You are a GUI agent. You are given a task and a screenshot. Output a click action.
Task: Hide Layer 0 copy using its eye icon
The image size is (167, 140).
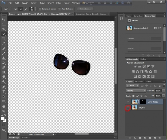tap(128, 102)
